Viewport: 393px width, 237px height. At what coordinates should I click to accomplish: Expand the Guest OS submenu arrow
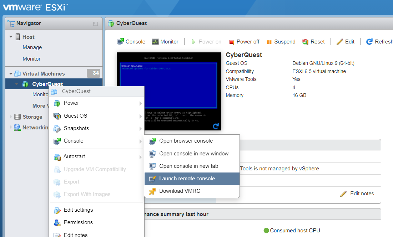pyautogui.click(x=140, y=116)
